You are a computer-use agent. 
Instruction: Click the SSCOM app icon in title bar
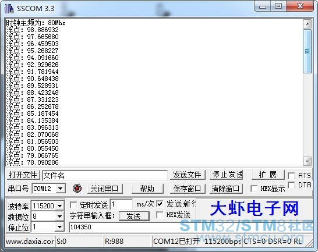(9, 9)
